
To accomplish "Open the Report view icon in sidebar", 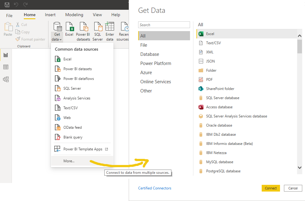I will pyautogui.click(x=6, y=55).
